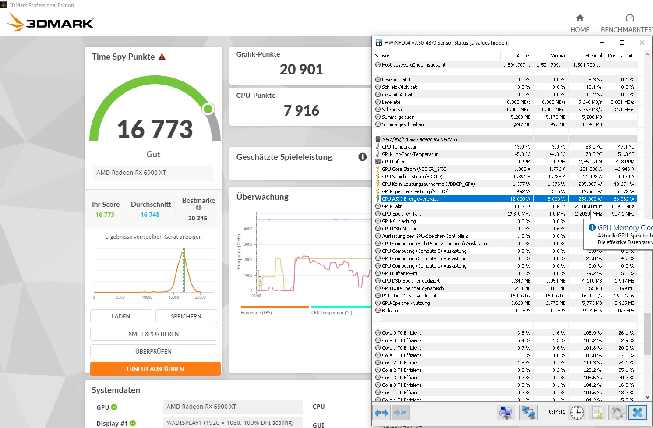Click the Durchschnitt column header in HWiNFO
653x428 pixels.
coord(621,56)
